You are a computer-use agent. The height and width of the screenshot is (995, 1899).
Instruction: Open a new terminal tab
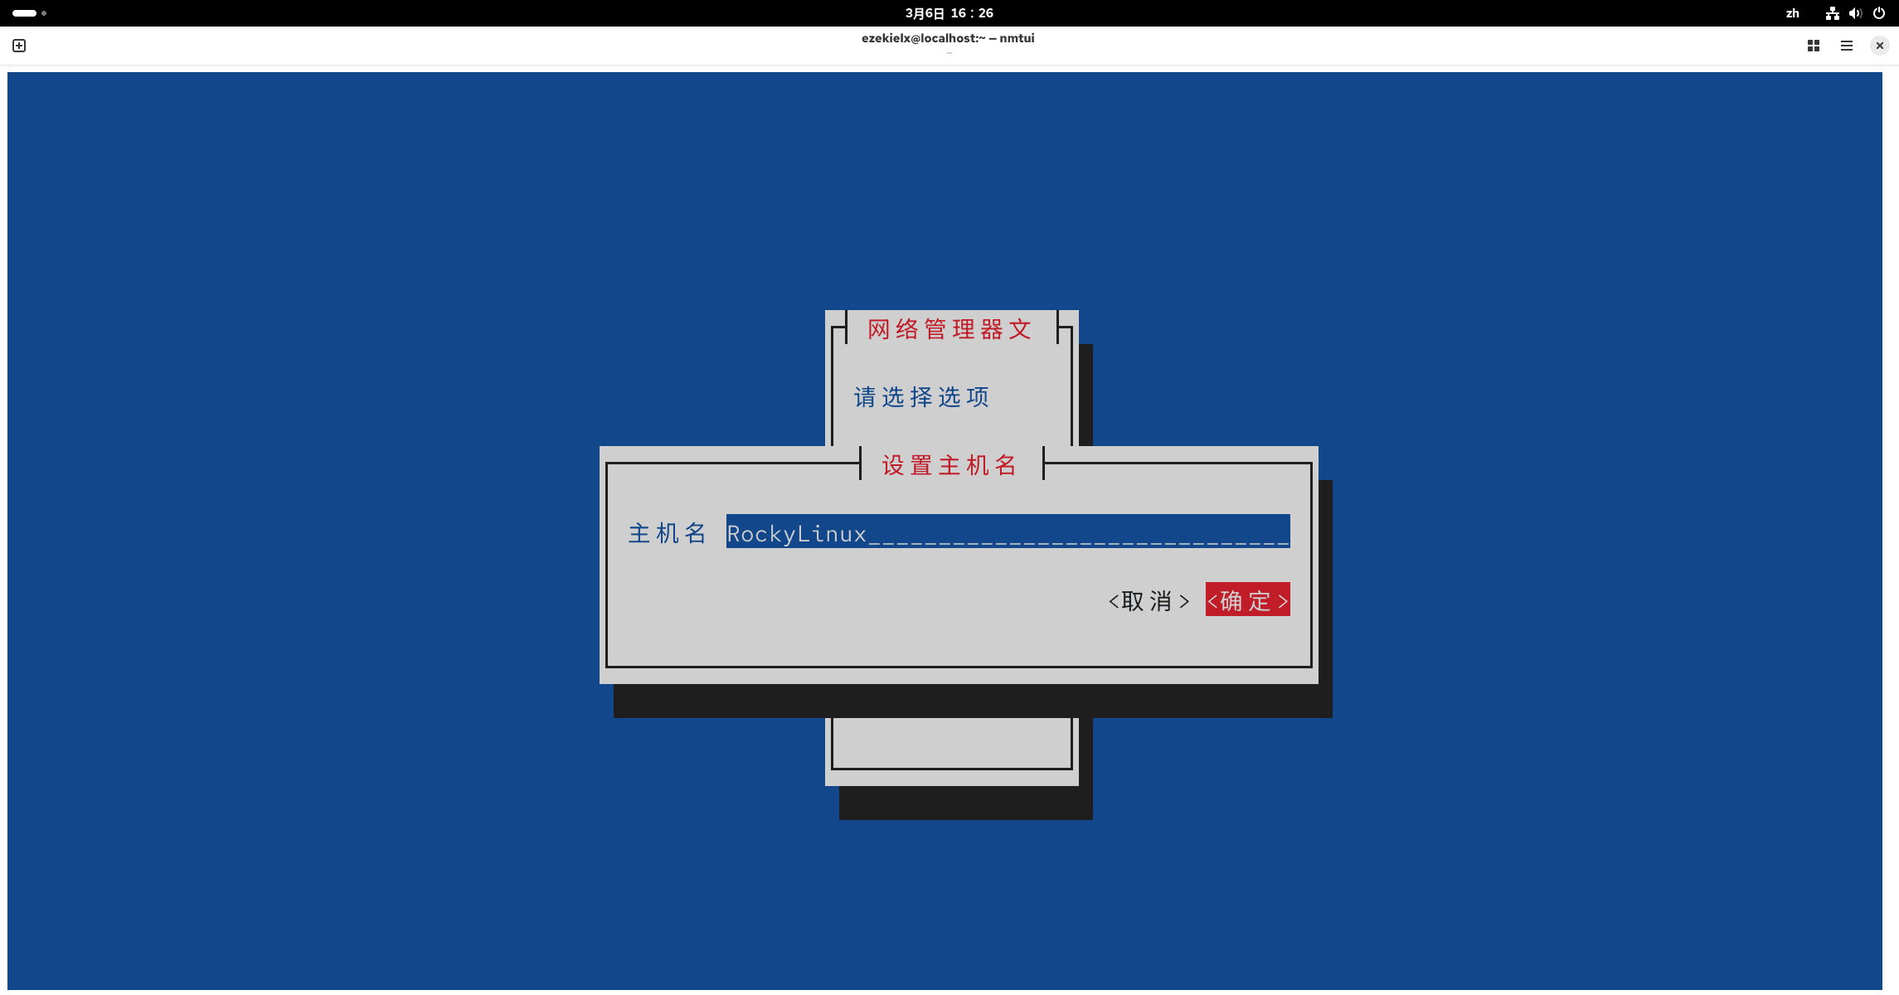pyautogui.click(x=19, y=46)
